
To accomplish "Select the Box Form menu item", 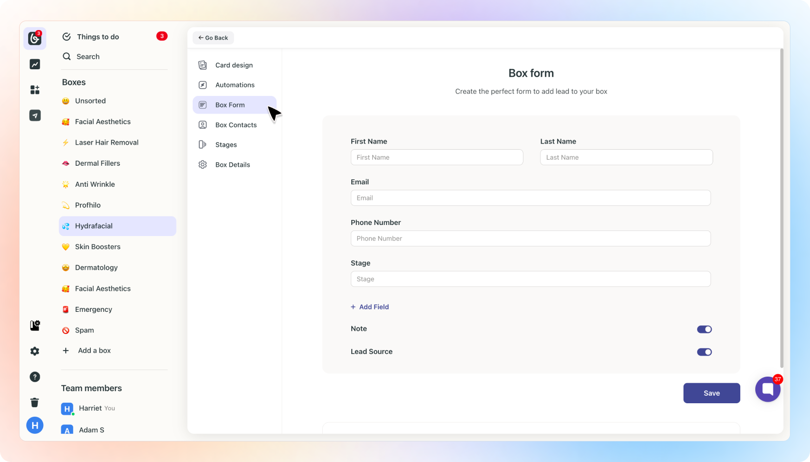I will click(234, 105).
